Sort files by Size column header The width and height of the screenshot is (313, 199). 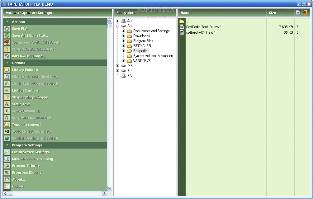coord(280,13)
